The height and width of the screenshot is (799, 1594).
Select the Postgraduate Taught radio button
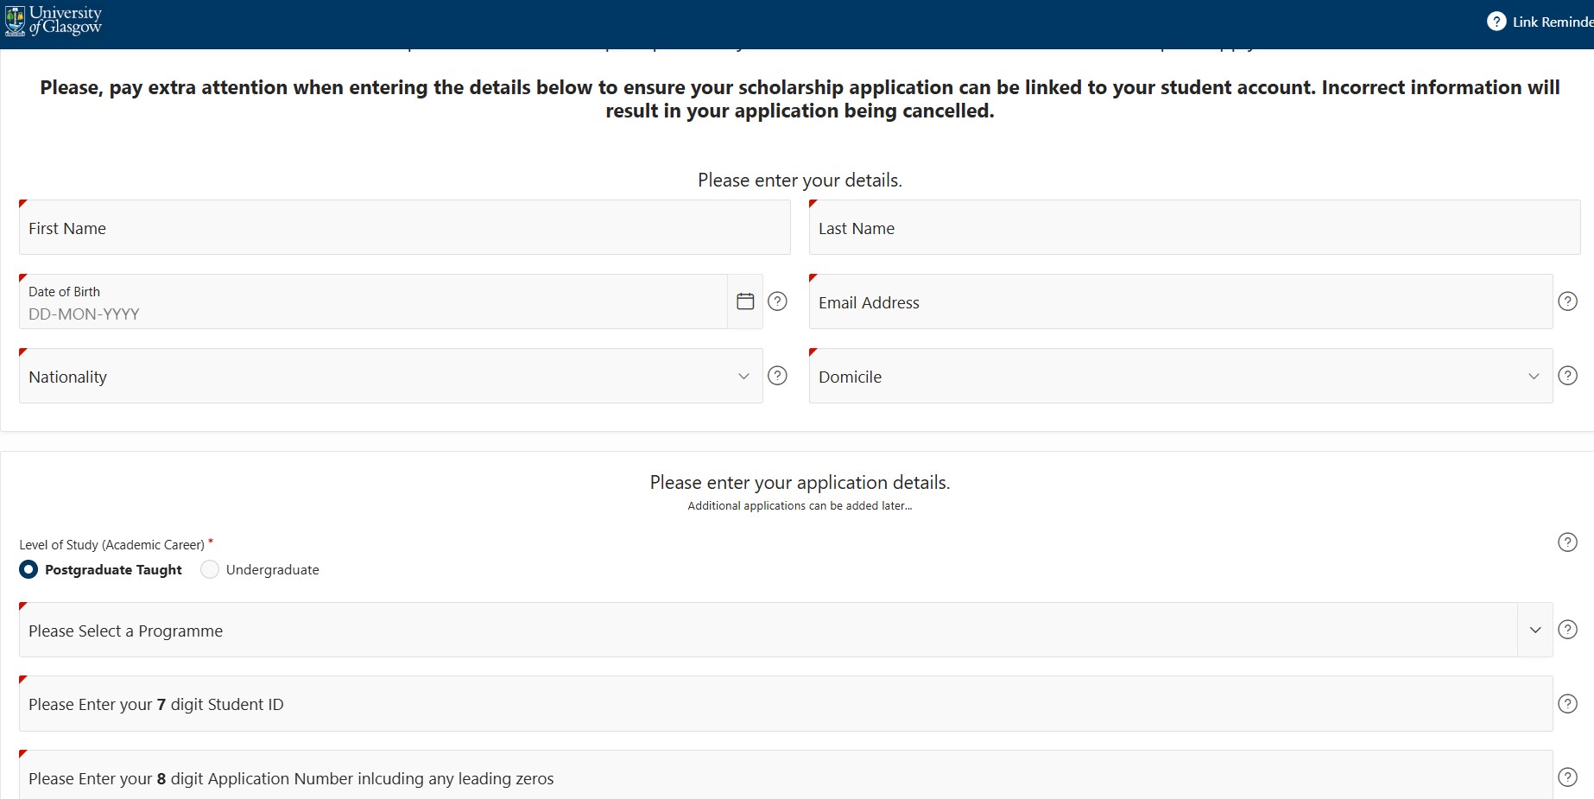28,570
